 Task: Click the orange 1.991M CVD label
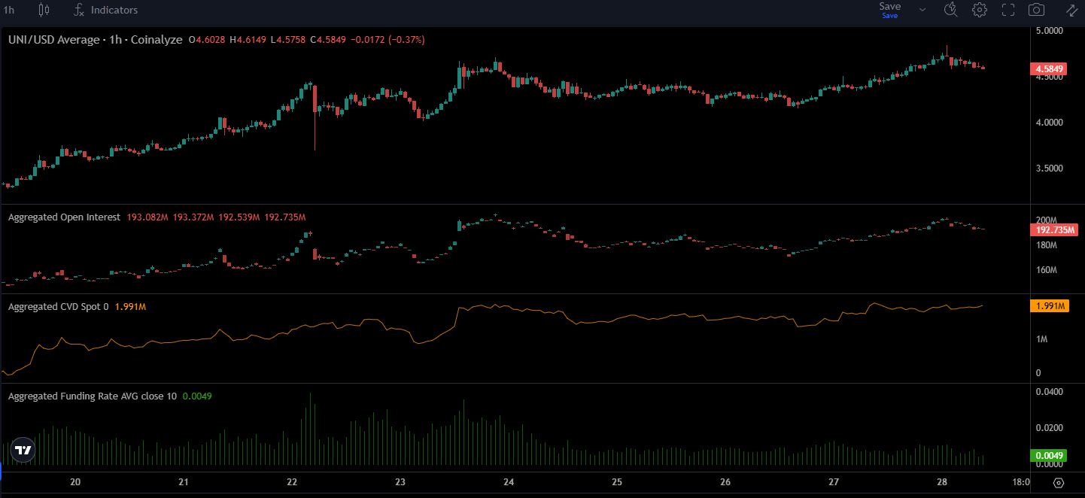(x=1049, y=306)
